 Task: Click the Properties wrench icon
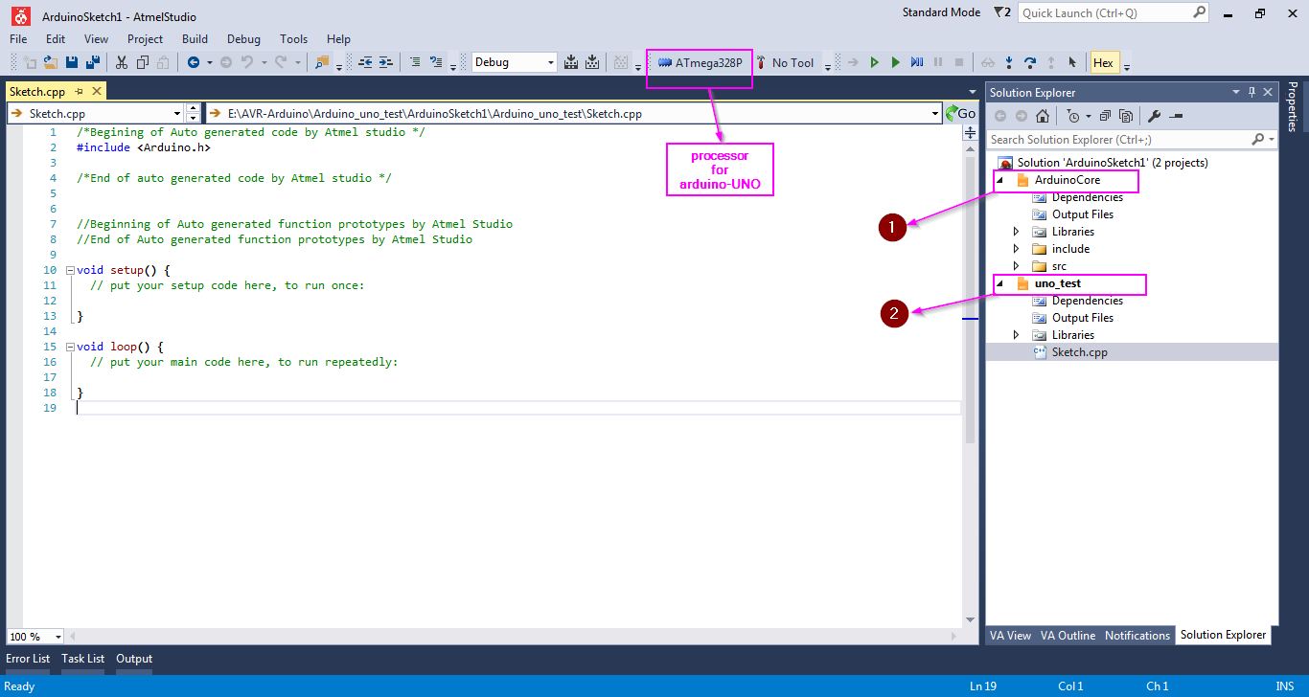1154,116
